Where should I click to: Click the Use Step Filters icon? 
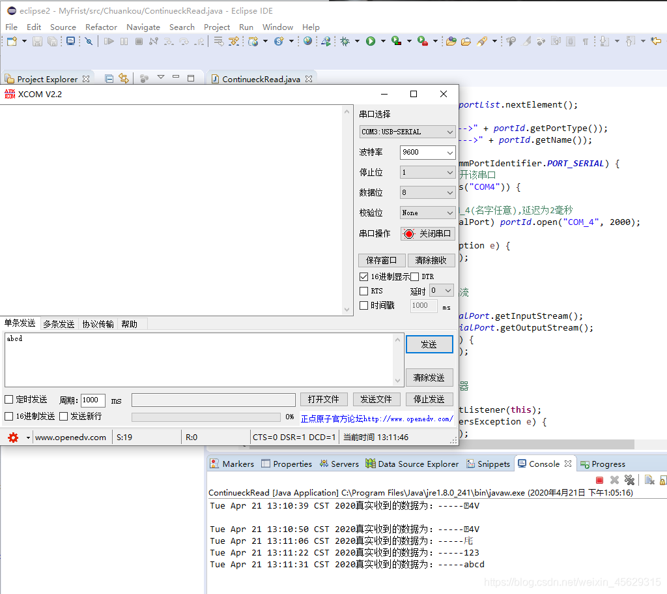[234, 41]
